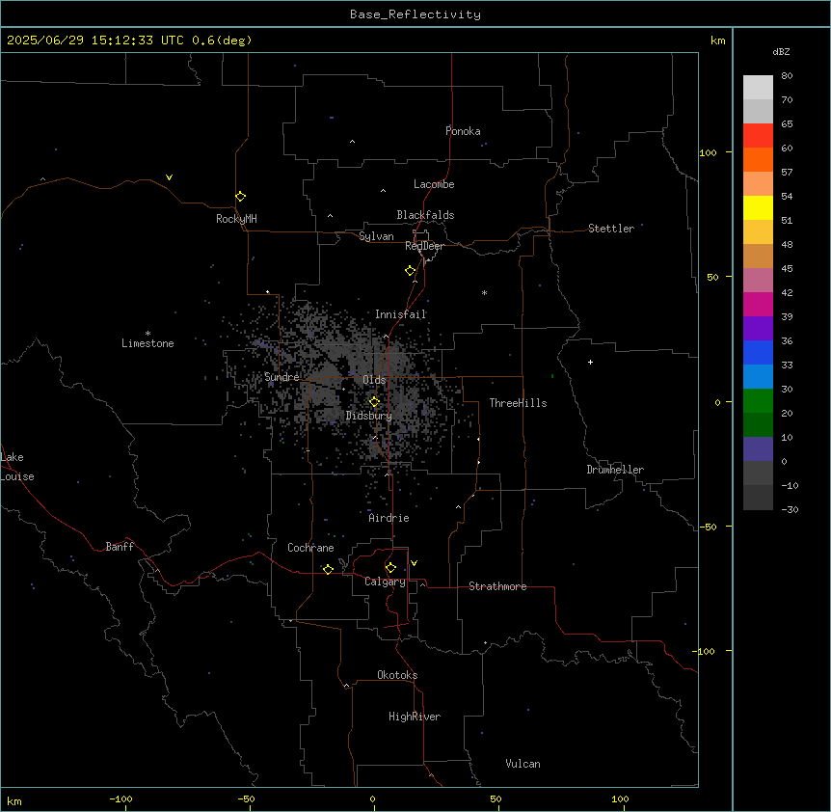Click the white plus marker north of Drumheller
The width and height of the screenshot is (831, 812).
pos(590,362)
